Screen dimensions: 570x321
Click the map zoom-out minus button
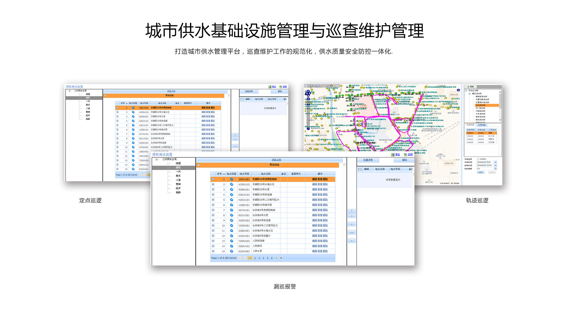[x=308, y=128]
